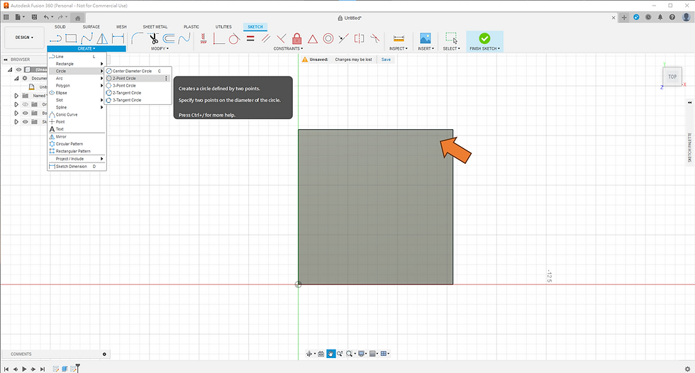The width and height of the screenshot is (695, 373).
Task: Switch to the SURFACE tab
Action: pyautogui.click(x=91, y=26)
